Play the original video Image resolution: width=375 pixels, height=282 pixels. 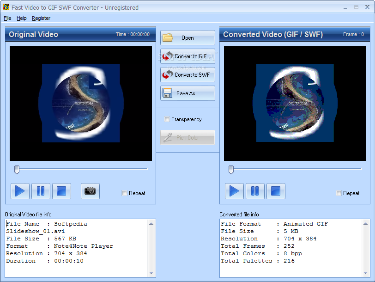click(x=20, y=191)
